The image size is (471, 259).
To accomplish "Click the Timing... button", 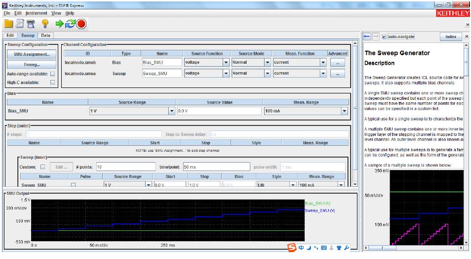I will pos(30,65).
